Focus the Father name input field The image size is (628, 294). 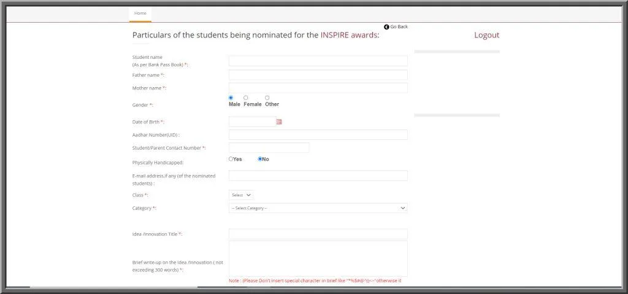click(x=318, y=75)
